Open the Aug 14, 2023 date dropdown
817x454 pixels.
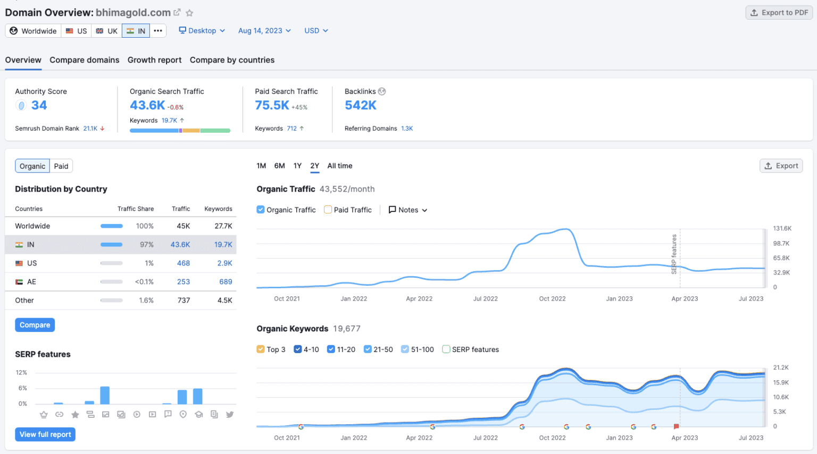[x=264, y=31]
